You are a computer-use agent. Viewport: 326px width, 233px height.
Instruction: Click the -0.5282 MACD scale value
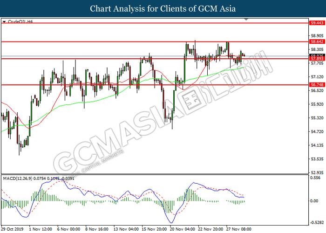click(316, 223)
